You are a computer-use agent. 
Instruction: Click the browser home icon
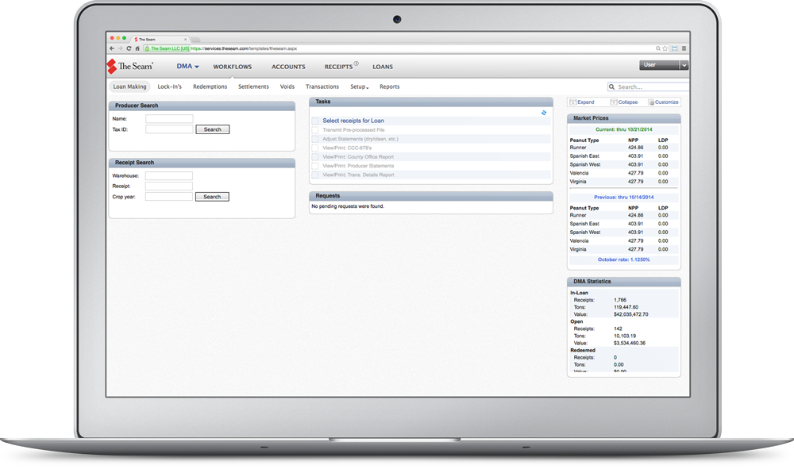[137, 48]
